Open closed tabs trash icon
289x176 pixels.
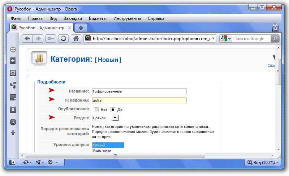pos(275,28)
